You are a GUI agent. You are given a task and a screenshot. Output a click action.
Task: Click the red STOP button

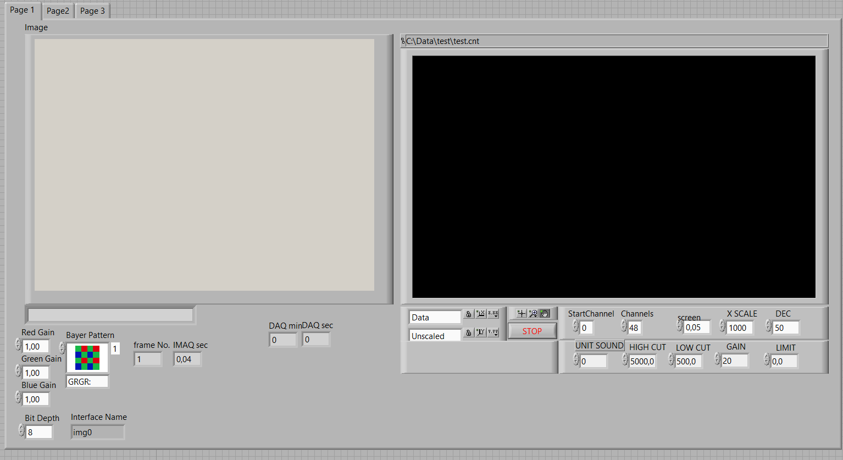pyautogui.click(x=532, y=331)
